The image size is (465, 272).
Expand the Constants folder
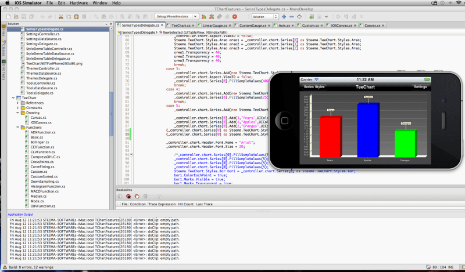17,108
